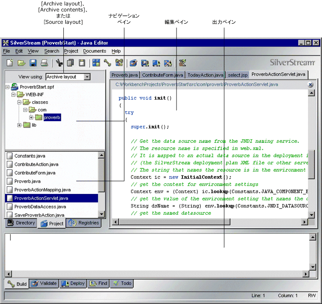Click the file icon beside ProverbDataAccess.java
322x304 pixels.
pyautogui.click(x=9, y=207)
